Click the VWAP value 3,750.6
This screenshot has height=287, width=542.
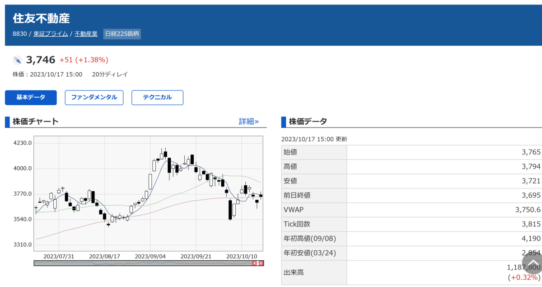pyautogui.click(x=528, y=210)
